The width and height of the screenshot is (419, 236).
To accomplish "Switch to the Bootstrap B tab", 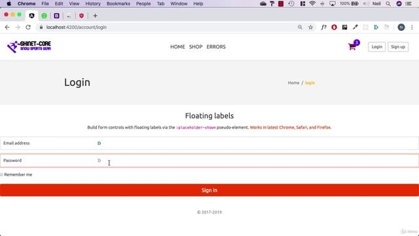I will [x=57, y=16].
